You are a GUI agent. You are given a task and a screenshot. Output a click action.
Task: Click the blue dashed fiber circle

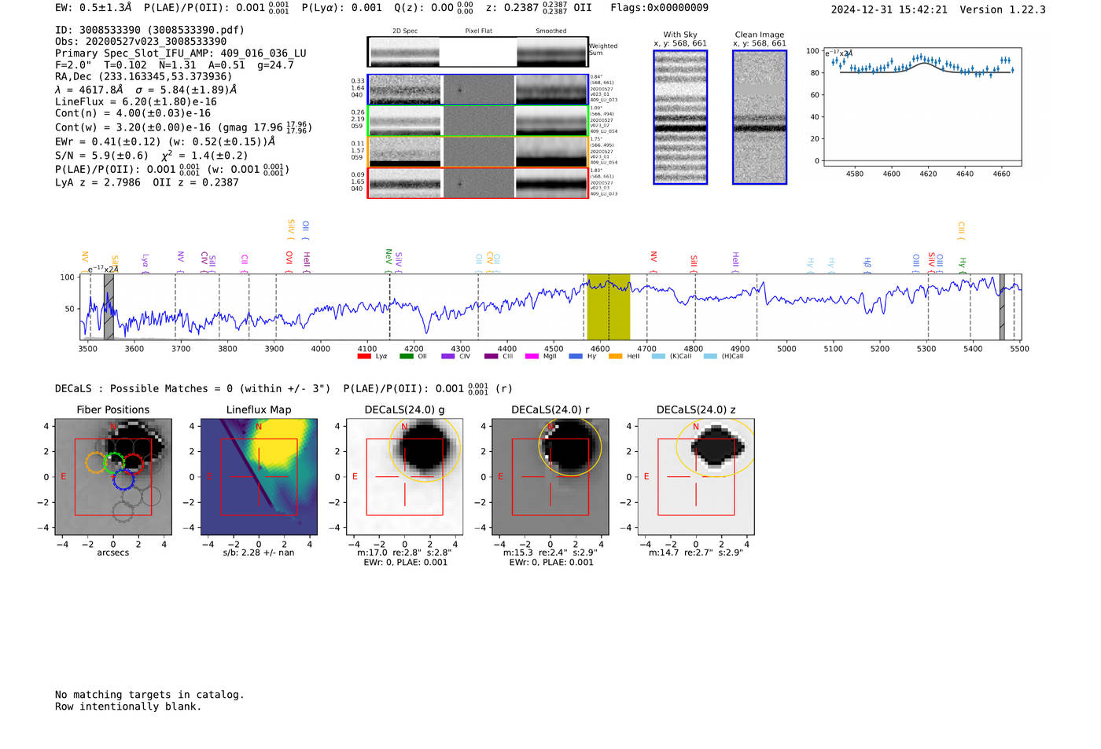[123, 479]
